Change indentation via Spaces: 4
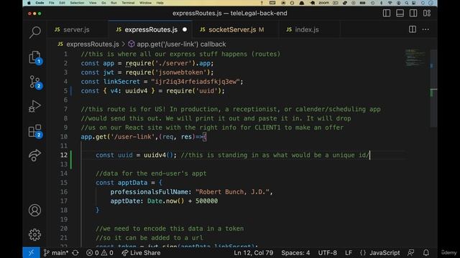Screen dimensions: 460x258 (295, 253)
